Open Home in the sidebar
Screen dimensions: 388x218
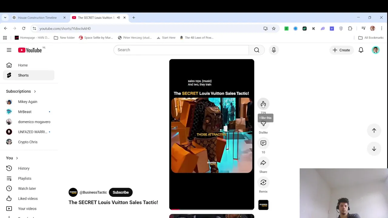pyautogui.click(x=28, y=65)
